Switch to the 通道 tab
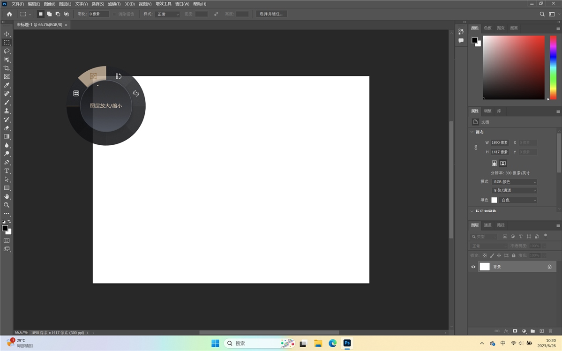Image resolution: width=562 pixels, height=351 pixels. [487, 225]
